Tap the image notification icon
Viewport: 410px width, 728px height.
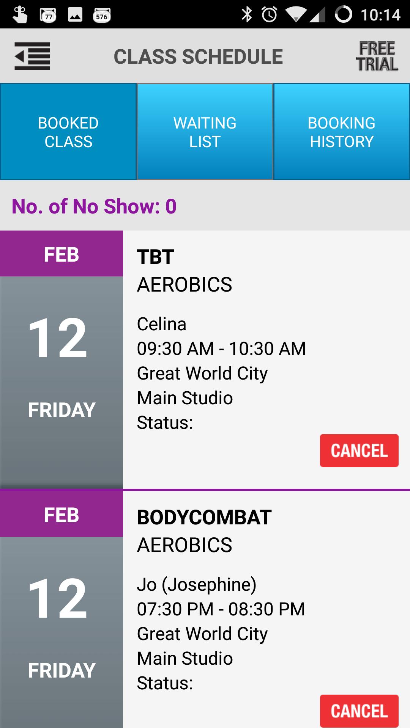(x=75, y=15)
